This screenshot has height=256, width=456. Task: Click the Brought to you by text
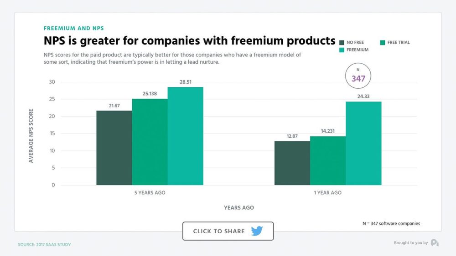411,243
